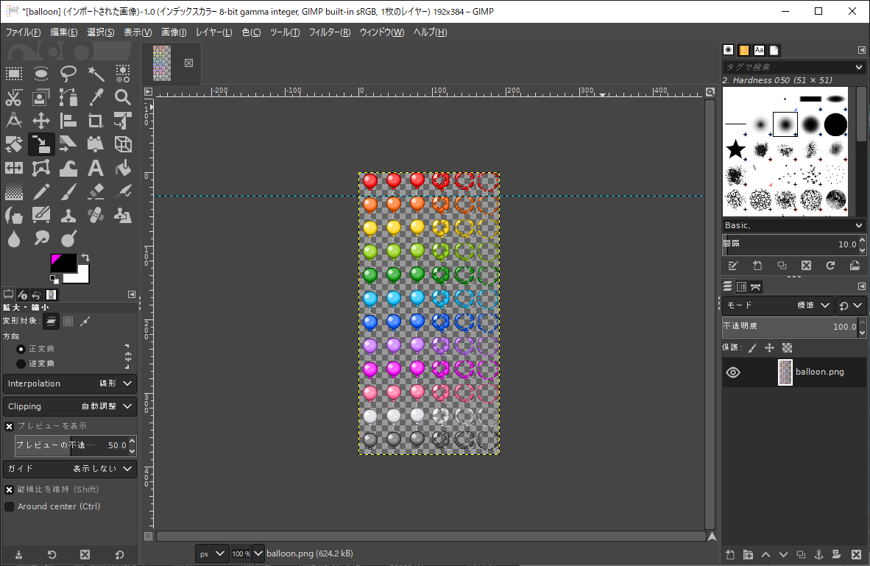Select the Rectangle Select tool

14,74
